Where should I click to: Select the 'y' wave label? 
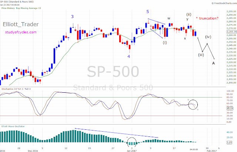[187, 19]
